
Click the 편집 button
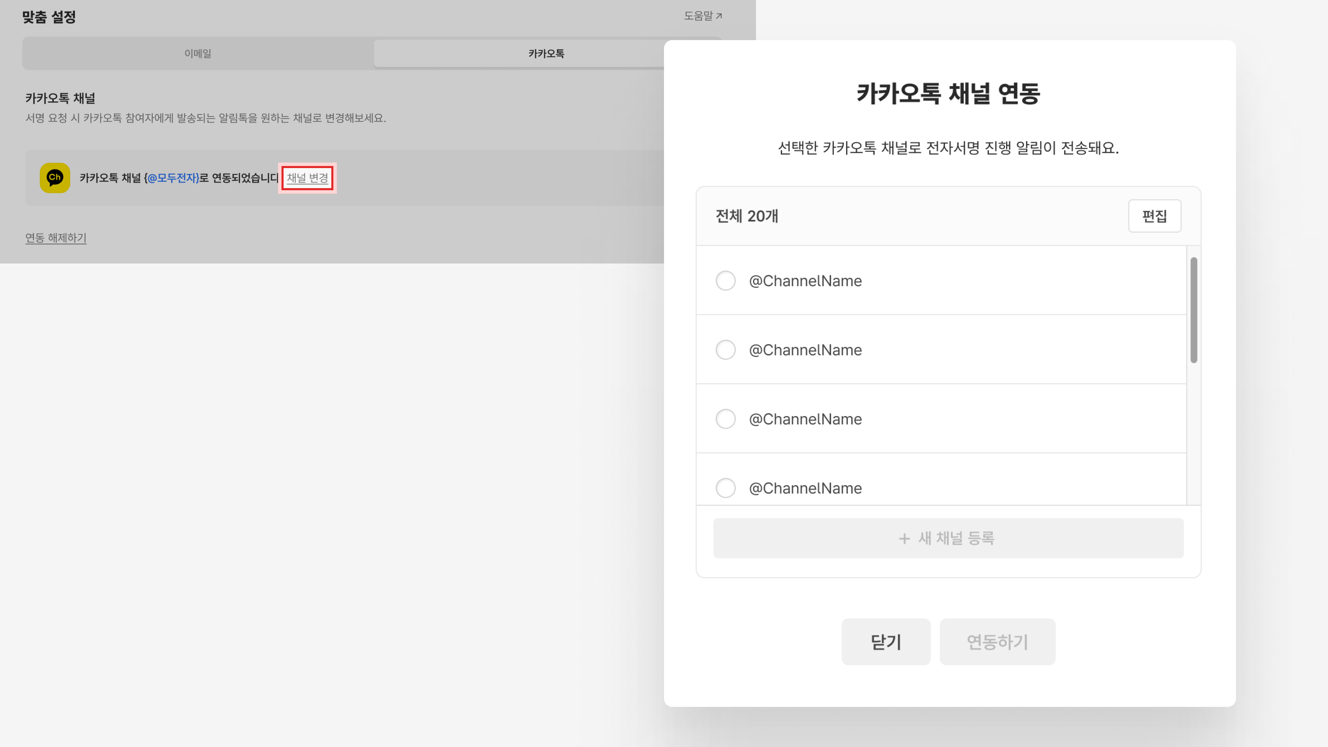click(1154, 216)
